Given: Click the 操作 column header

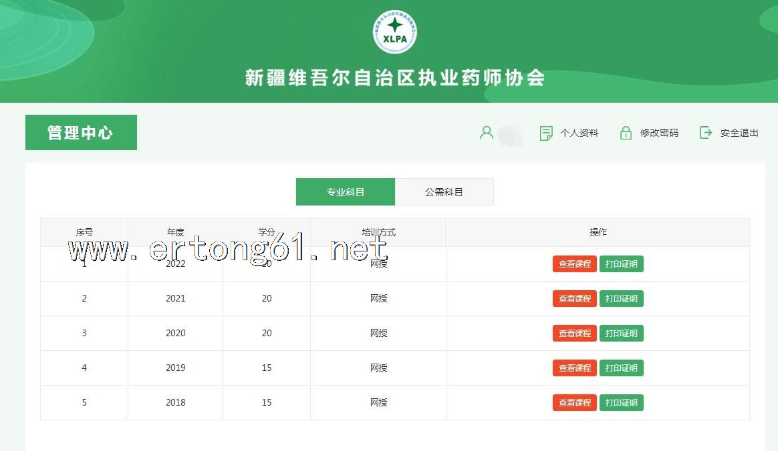Looking at the screenshot, I should click(598, 232).
